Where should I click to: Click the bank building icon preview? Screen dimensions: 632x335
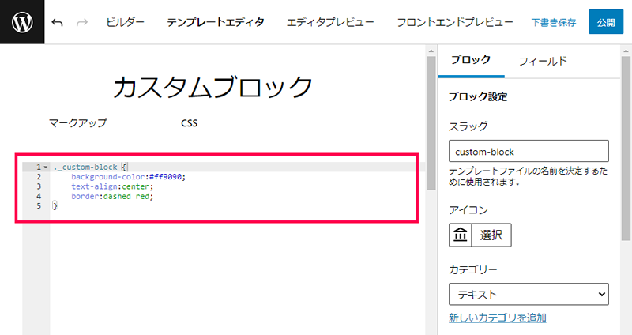pyautogui.click(x=461, y=235)
